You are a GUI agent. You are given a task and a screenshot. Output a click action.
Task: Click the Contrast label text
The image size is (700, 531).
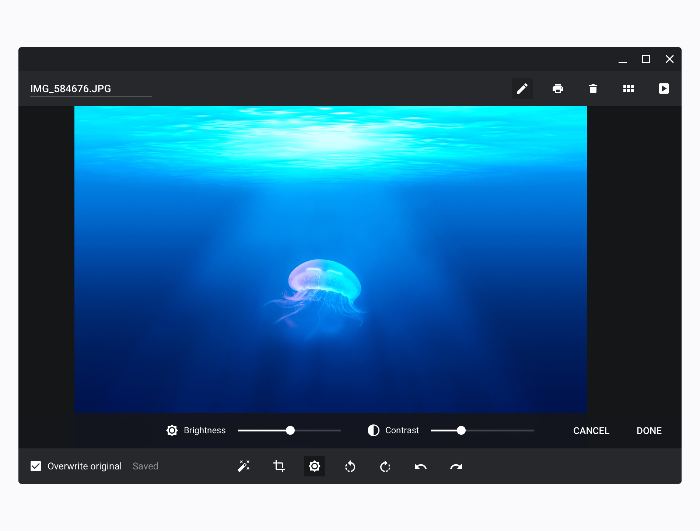402,430
